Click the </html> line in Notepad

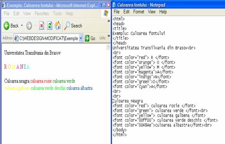coord(120,135)
